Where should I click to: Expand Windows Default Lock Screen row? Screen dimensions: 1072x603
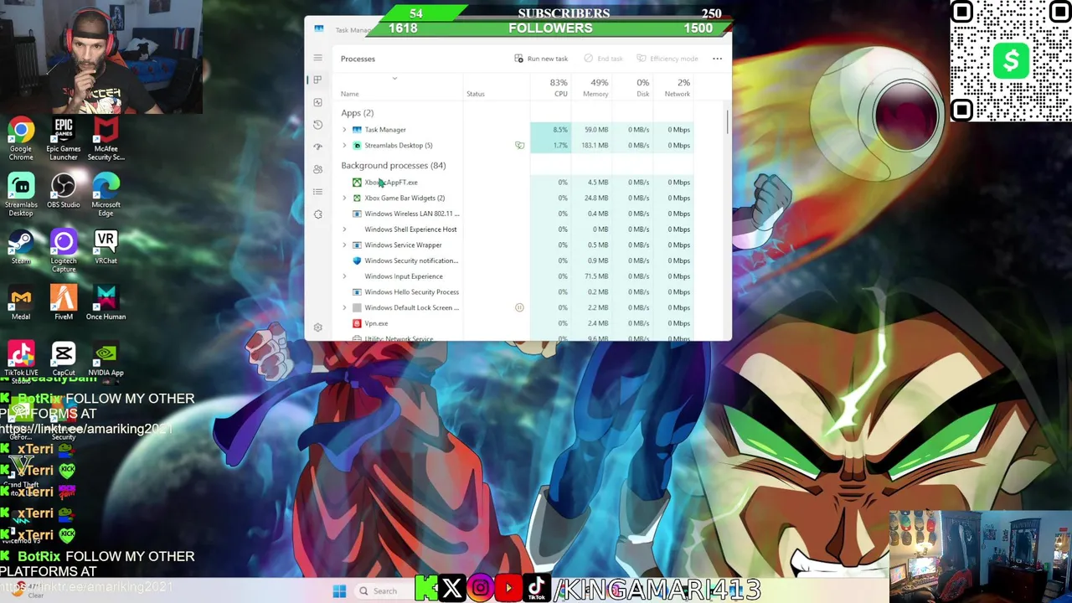pos(344,307)
